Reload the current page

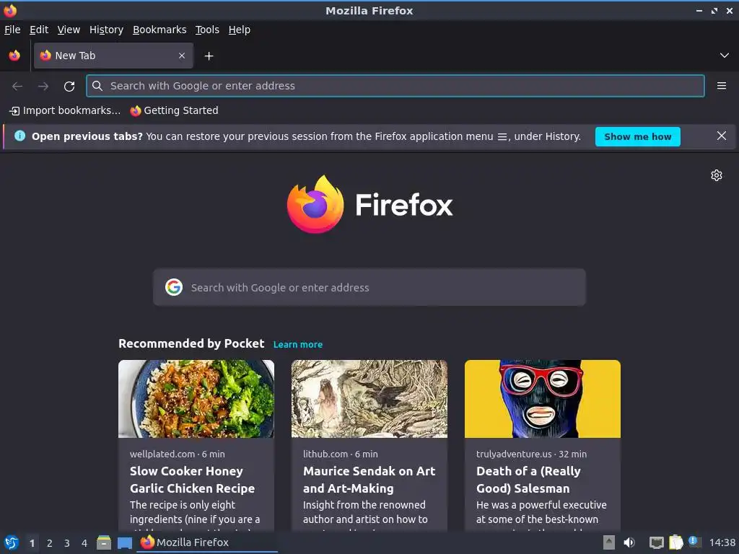[69, 87]
